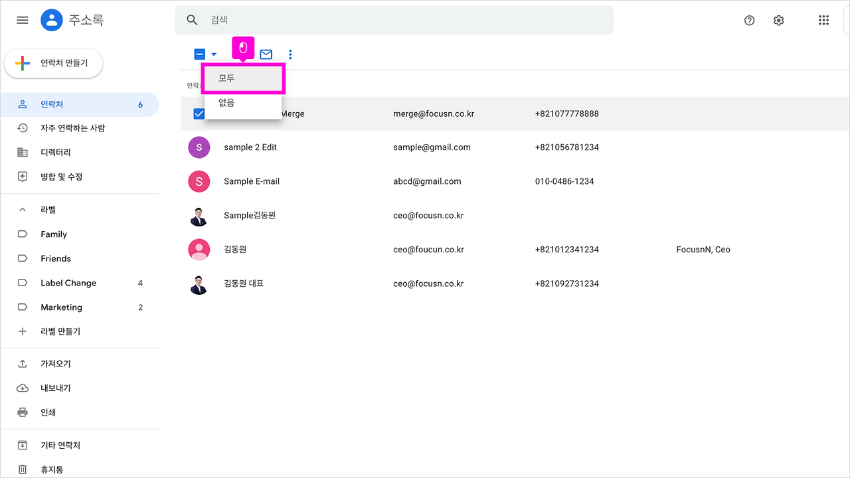Open the selection dropdown arrow
Viewport: 850px width, 478px height.
(x=214, y=54)
